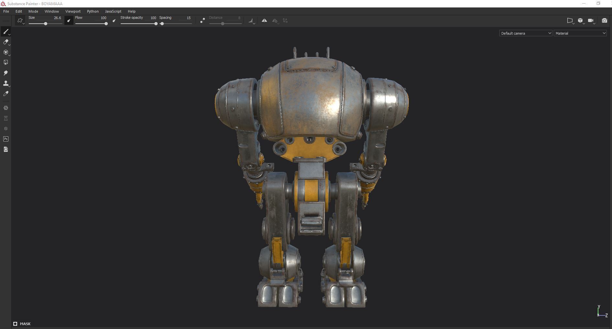Click Export to Photoshop icon
This screenshot has height=329, width=612.
[x=6, y=139]
